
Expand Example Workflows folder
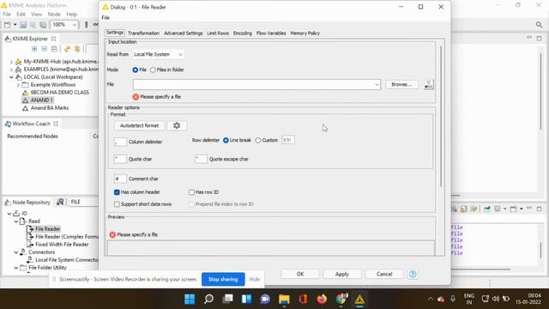[18, 85]
